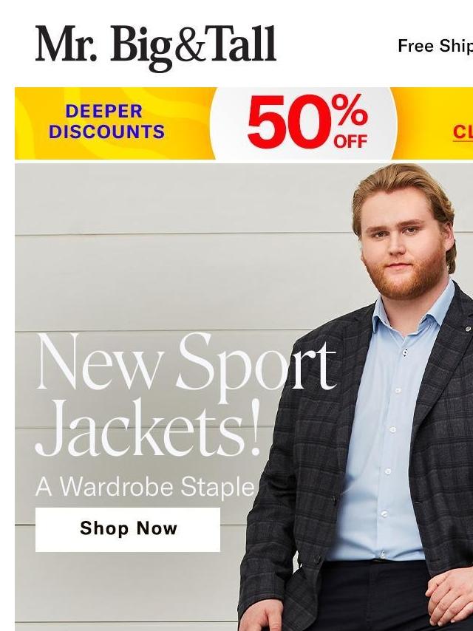This screenshot has width=473, height=631.
Task: Follow the underlined red CL link
Action: point(463,132)
